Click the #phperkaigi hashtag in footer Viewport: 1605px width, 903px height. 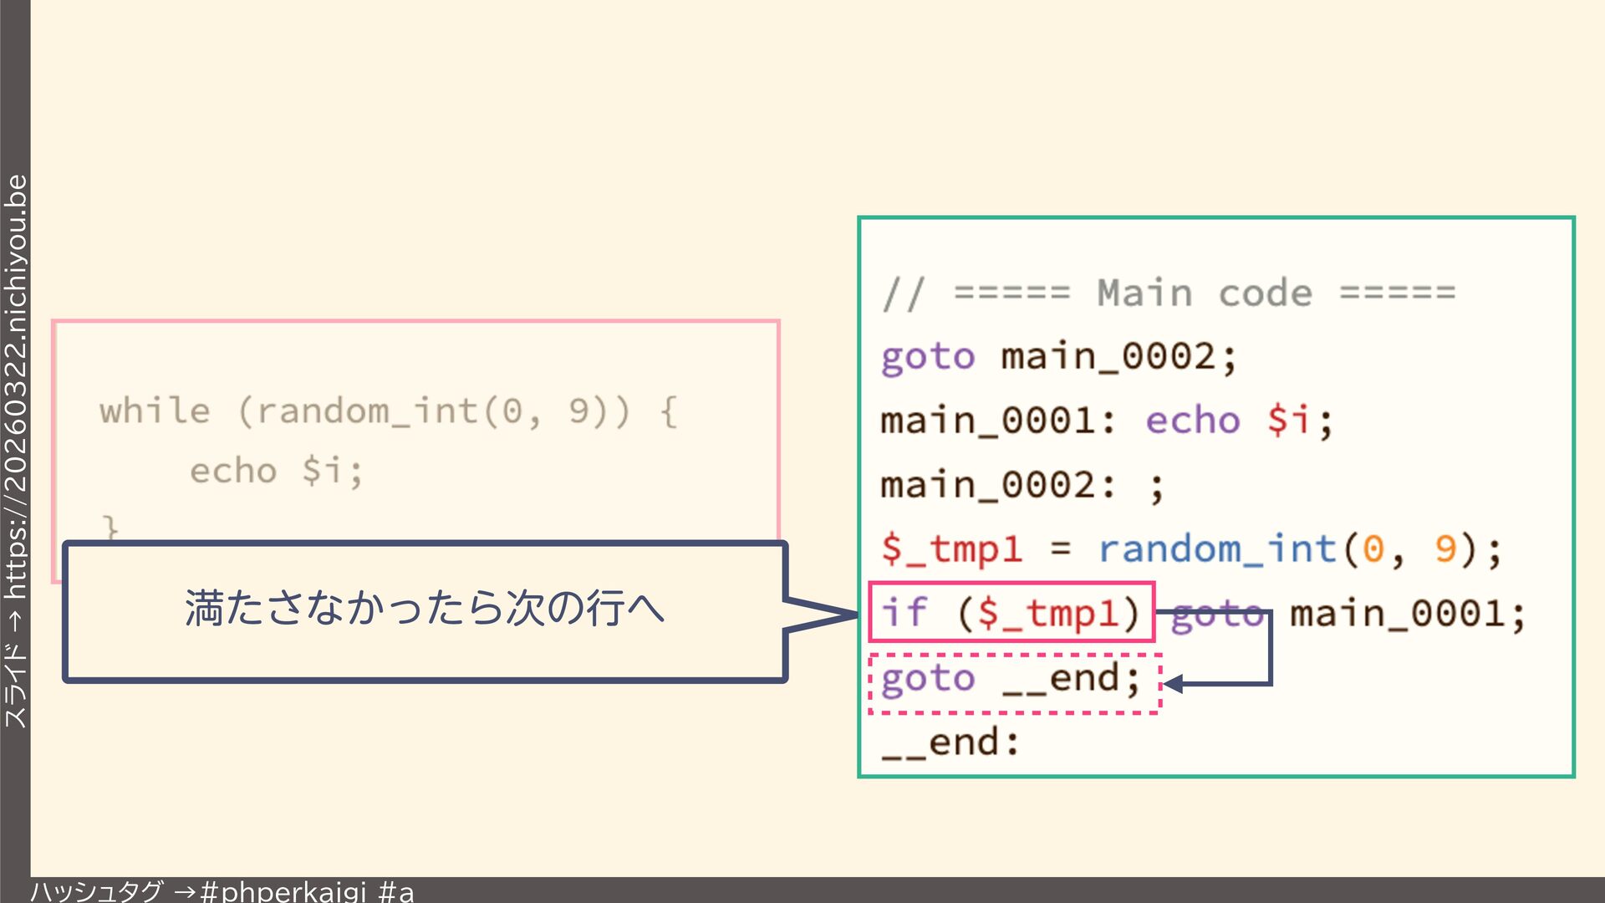283,890
